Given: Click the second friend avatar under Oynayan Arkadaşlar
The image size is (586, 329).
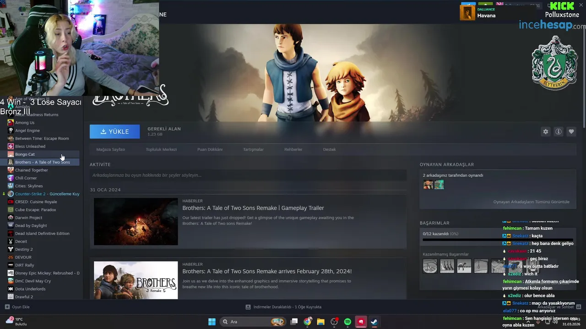Looking at the screenshot, I should coord(439,185).
